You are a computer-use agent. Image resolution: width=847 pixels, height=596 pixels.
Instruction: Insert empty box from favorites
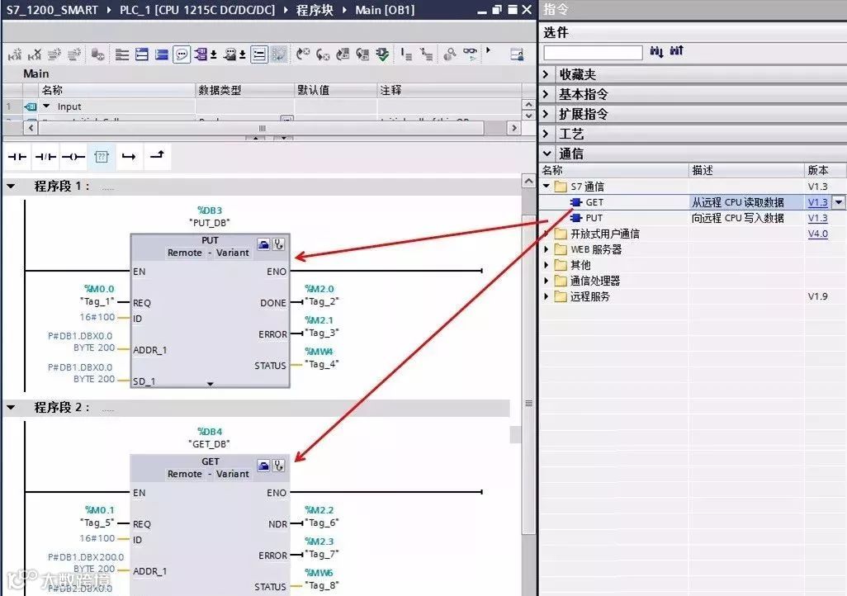coord(102,157)
